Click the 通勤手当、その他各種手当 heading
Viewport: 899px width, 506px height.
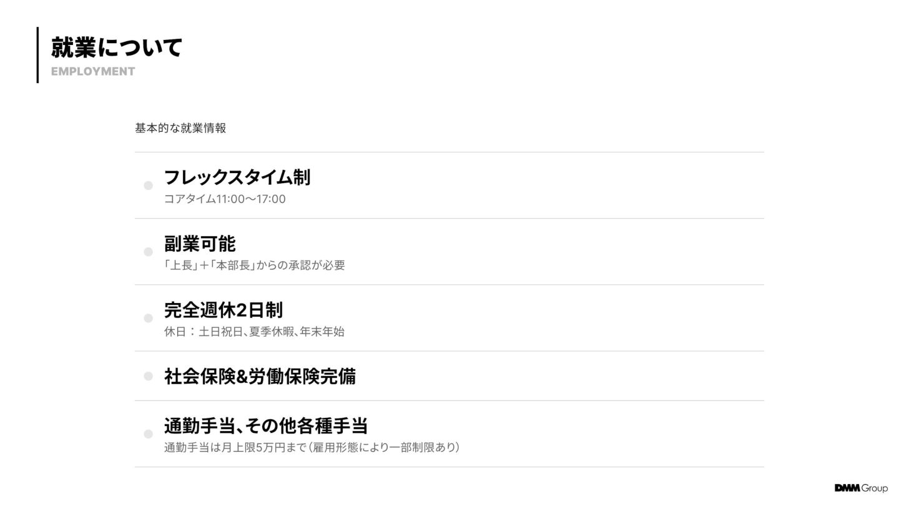265,426
